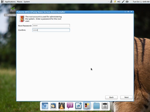Screen dimensions: 150x112
Task: Click the battery indicator tray icon
Action: click(x=127, y=2)
